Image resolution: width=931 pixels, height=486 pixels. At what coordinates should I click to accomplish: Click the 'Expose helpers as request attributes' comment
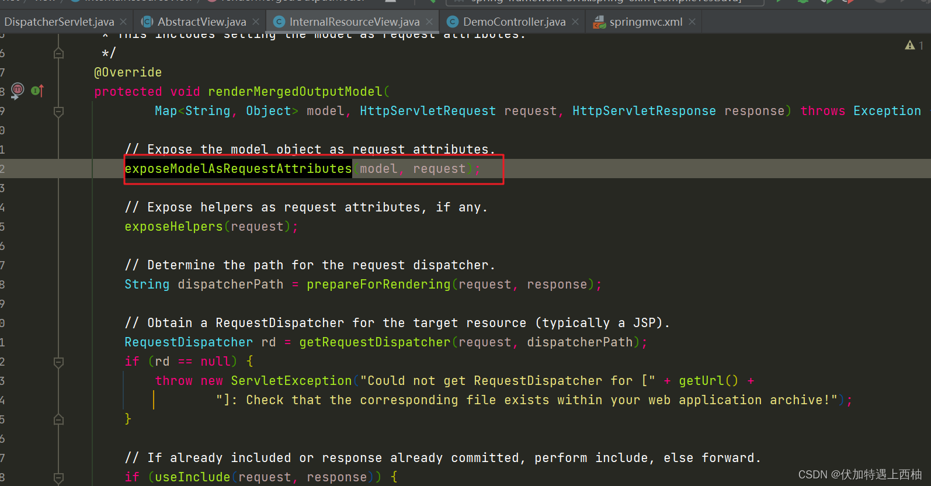(306, 207)
